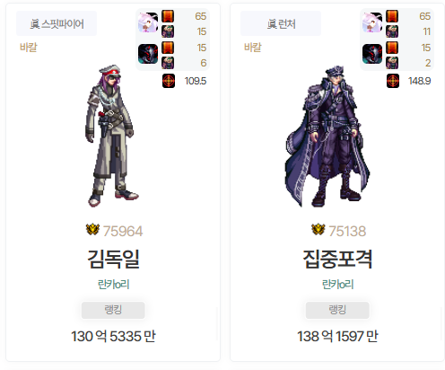This screenshot has height=370, width=445.
Task: Click the dark masked portrait icon in 김독일 card
Action: tap(148, 54)
